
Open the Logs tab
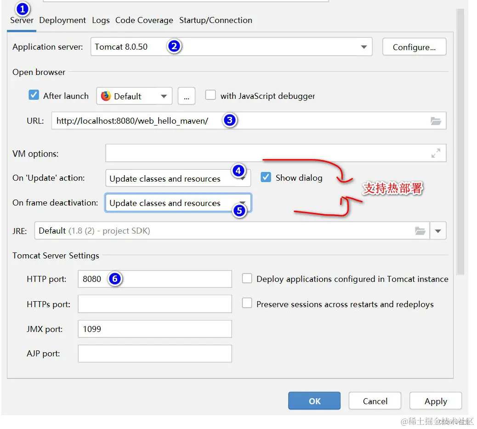click(101, 20)
